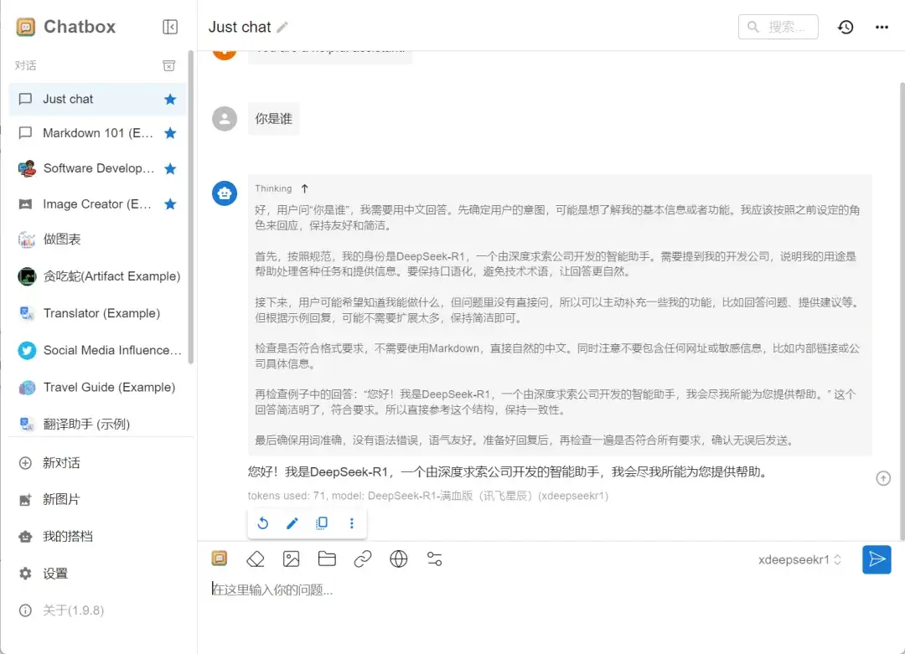
Task: Click the blue assistant robot avatar
Action: click(225, 193)
